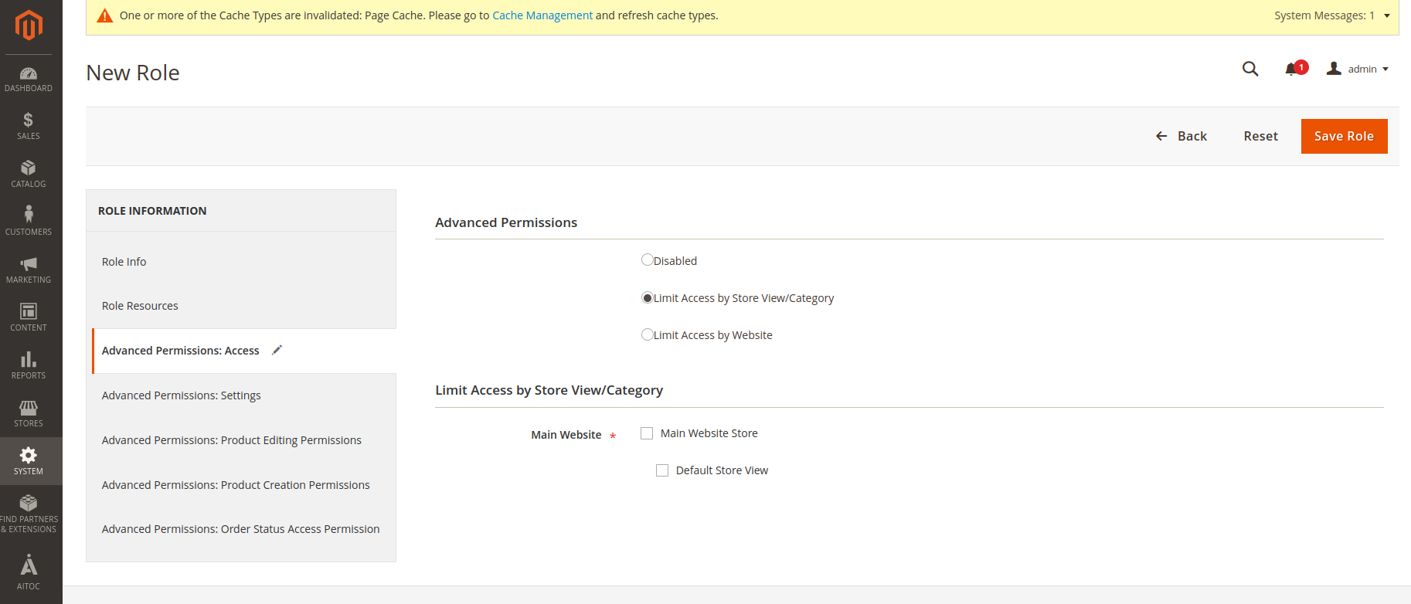This screenshot has height=604, width=1411.
Task: Select Limit Access by Website radio
Action: click(648, 334)
